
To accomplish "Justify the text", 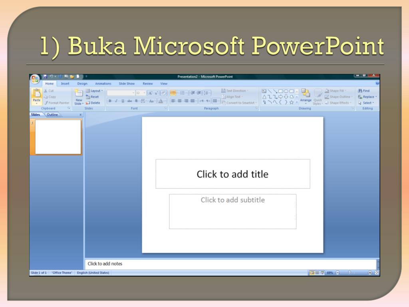I will click(193, 101).
